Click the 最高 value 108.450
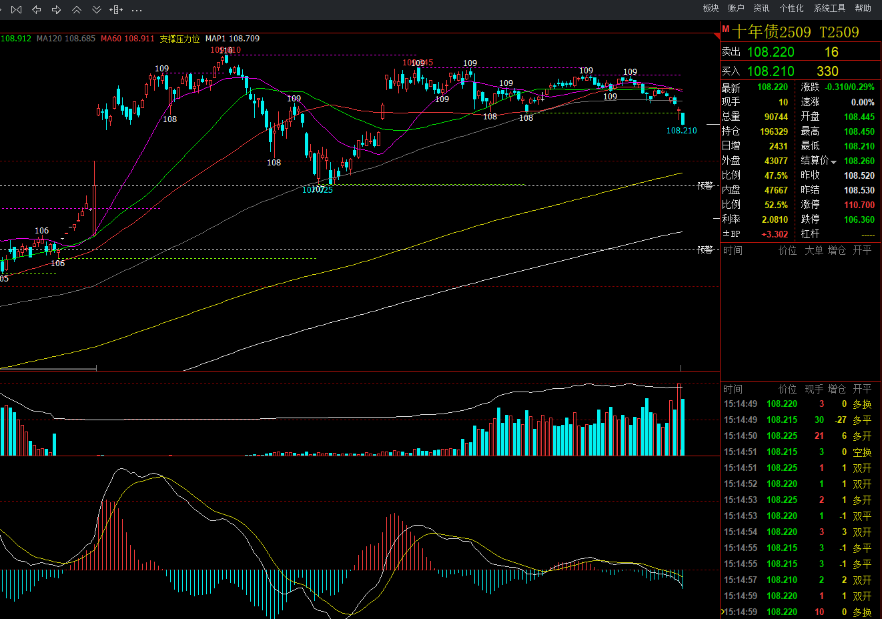 (859, 131)
